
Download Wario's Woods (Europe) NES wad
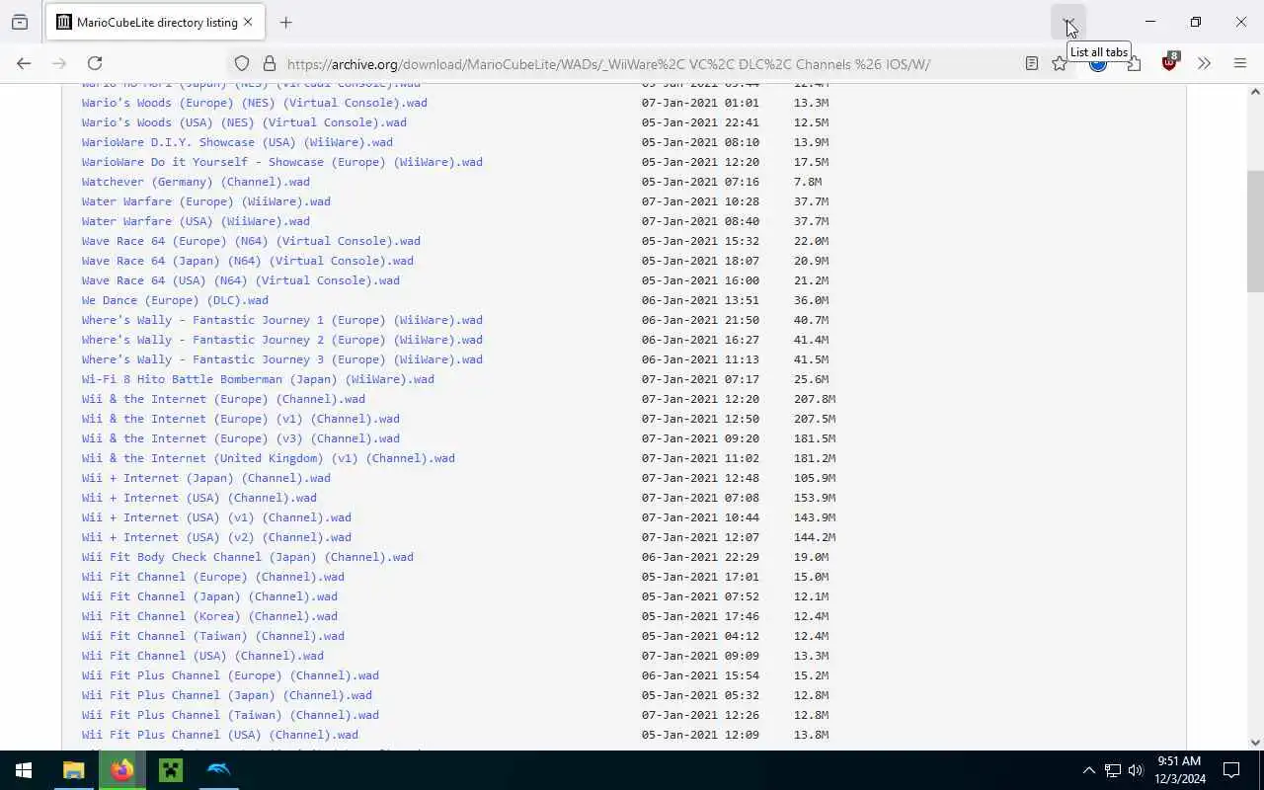[x=255, y=103]
